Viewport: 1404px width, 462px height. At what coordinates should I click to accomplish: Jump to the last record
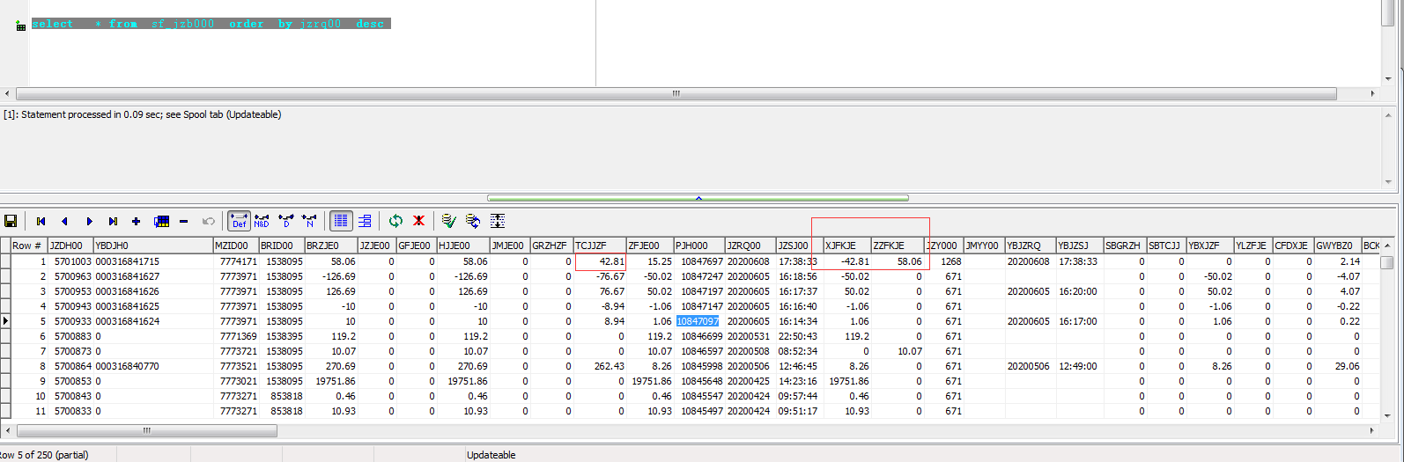click(113, 221)
